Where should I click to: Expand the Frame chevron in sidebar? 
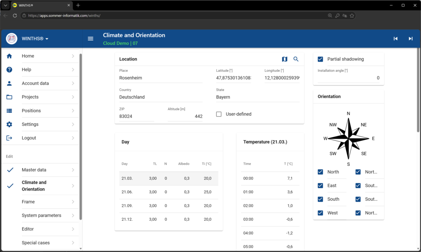73,202
